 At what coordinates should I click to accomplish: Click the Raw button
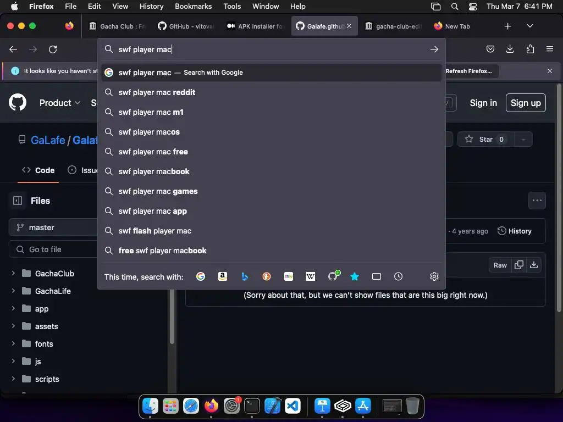(500, 265)
